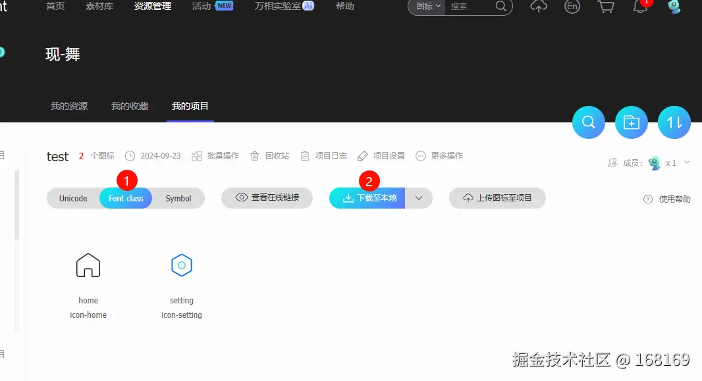Expand the 成员 member list chevron
Image resolution: width=702 pixels, height=381 pixels.
click(687, 163)
